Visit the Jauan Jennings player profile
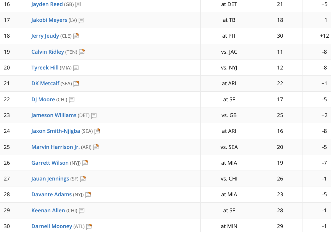 pos(50,179)
